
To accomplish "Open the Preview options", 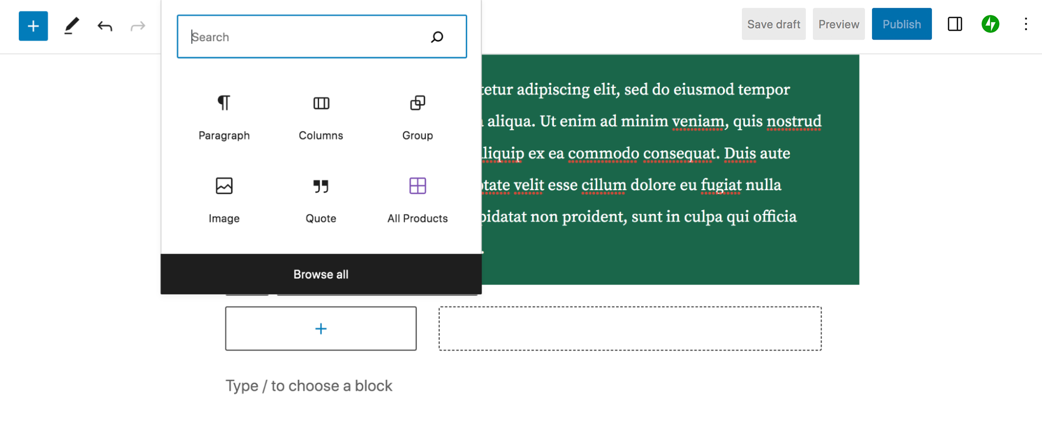I will point(839,24).
